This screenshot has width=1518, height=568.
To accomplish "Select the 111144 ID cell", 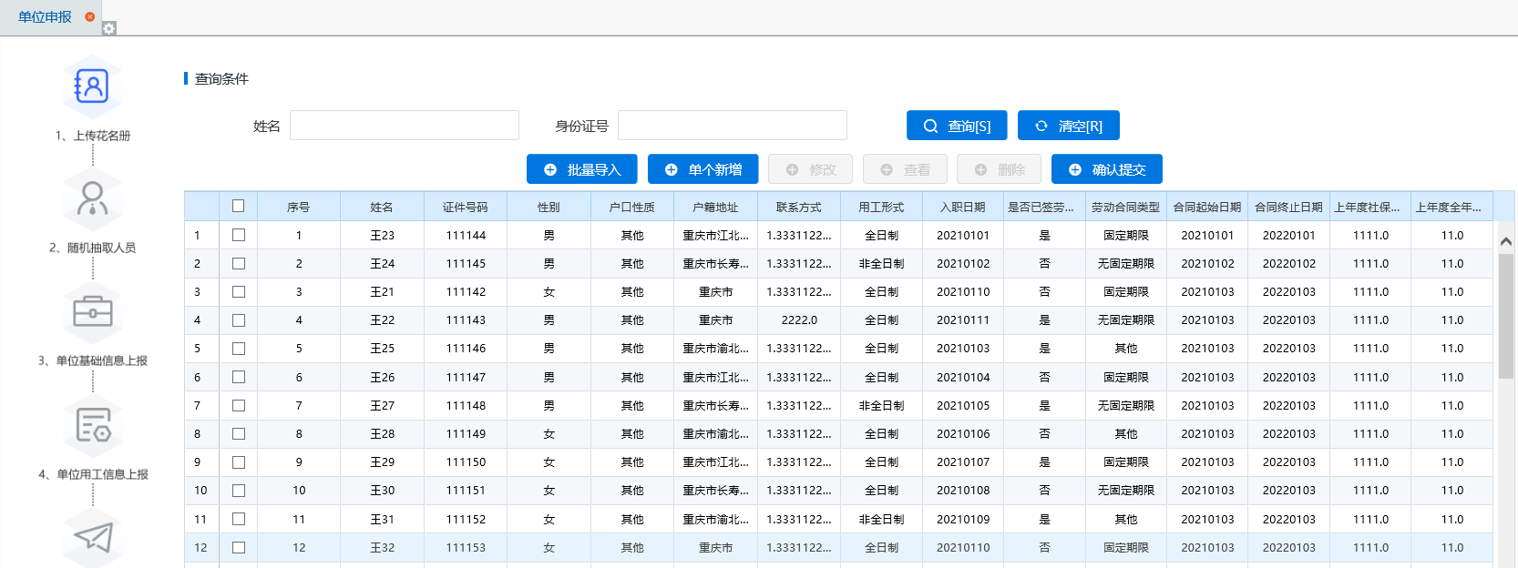I will click(466, 235).
